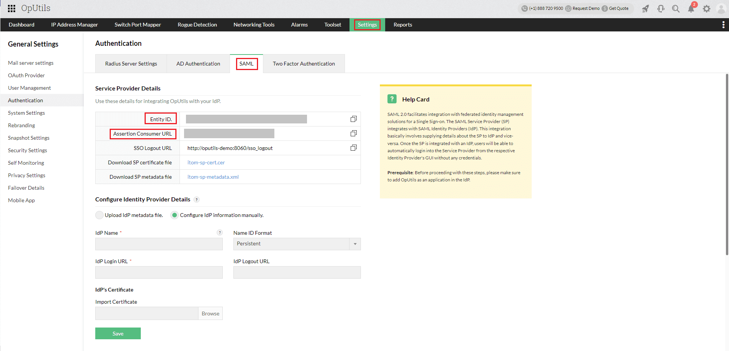Copy the SSO Logout URL value
Screen dimensions: 729x351
coord(353,148)
